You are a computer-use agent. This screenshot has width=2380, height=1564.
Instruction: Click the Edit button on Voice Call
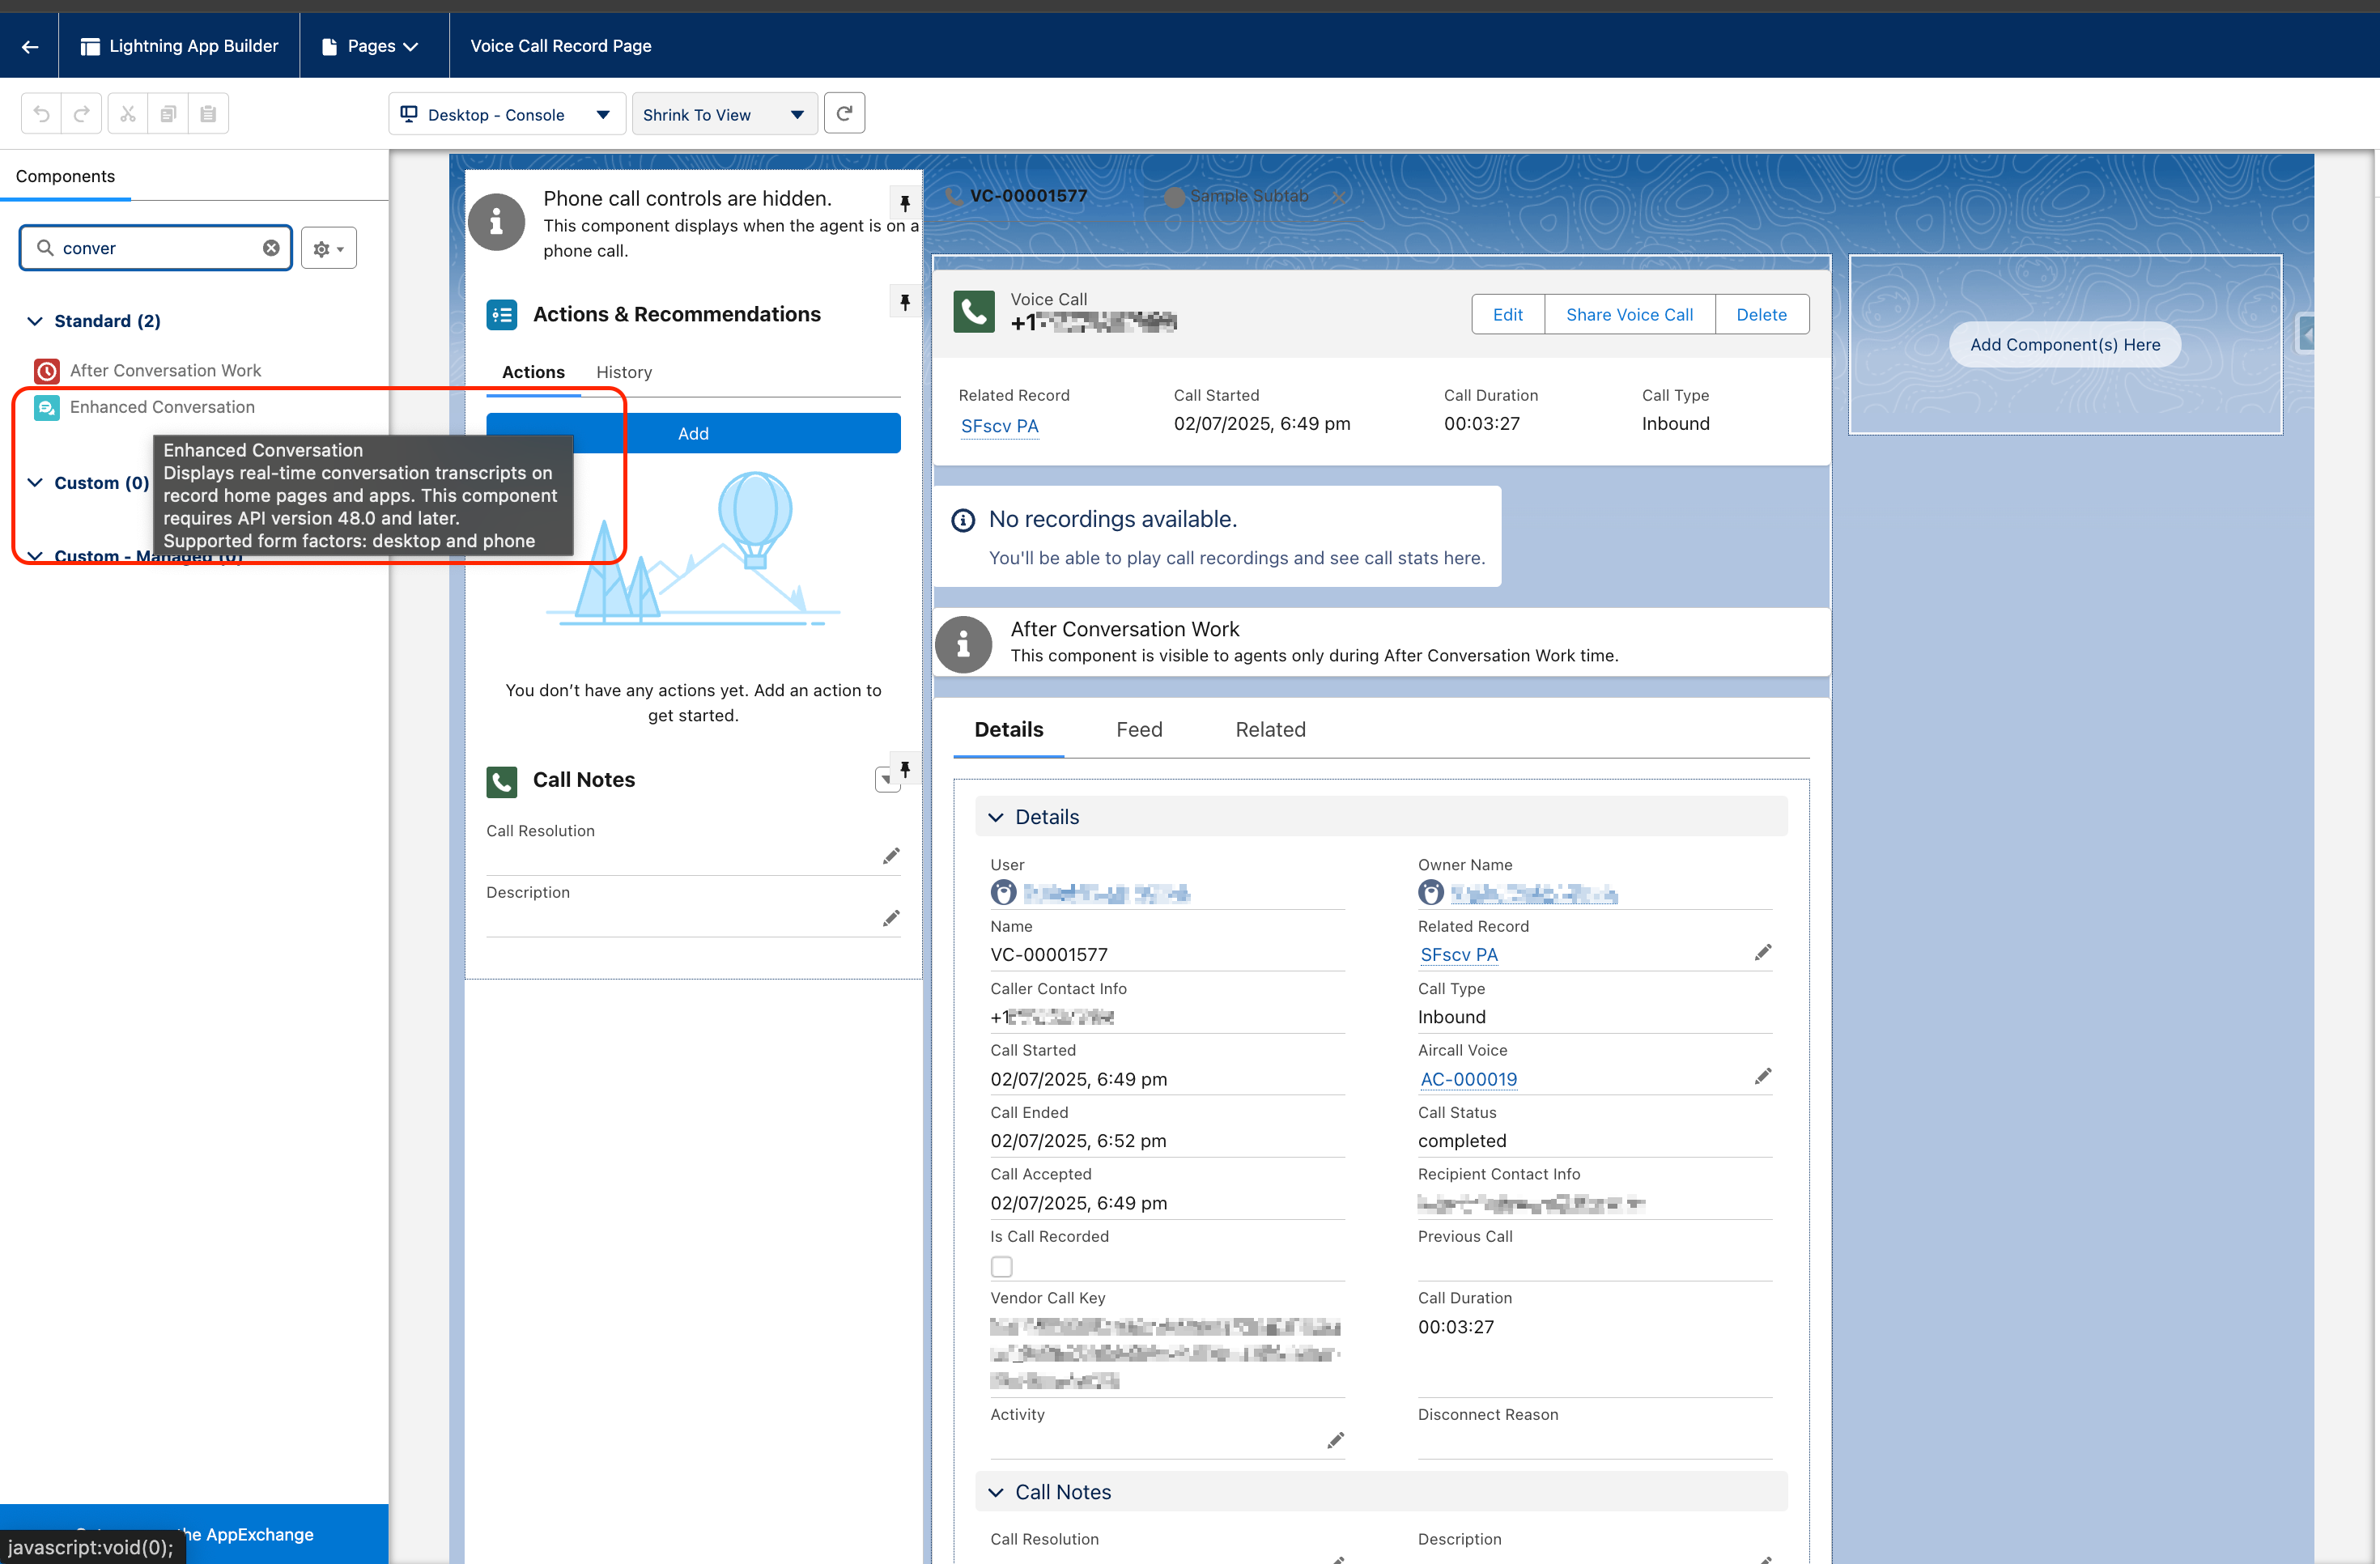click(x=1507, y=315)
